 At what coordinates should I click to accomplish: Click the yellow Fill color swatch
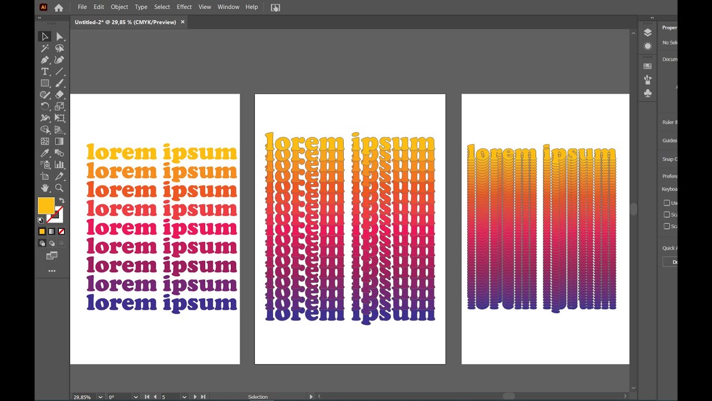(46, 206)
